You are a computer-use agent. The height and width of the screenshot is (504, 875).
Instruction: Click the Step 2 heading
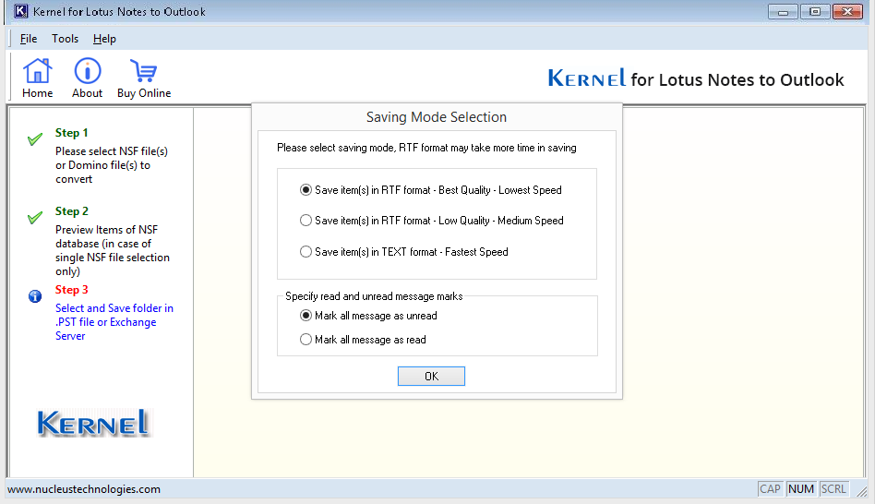point(71,211)
